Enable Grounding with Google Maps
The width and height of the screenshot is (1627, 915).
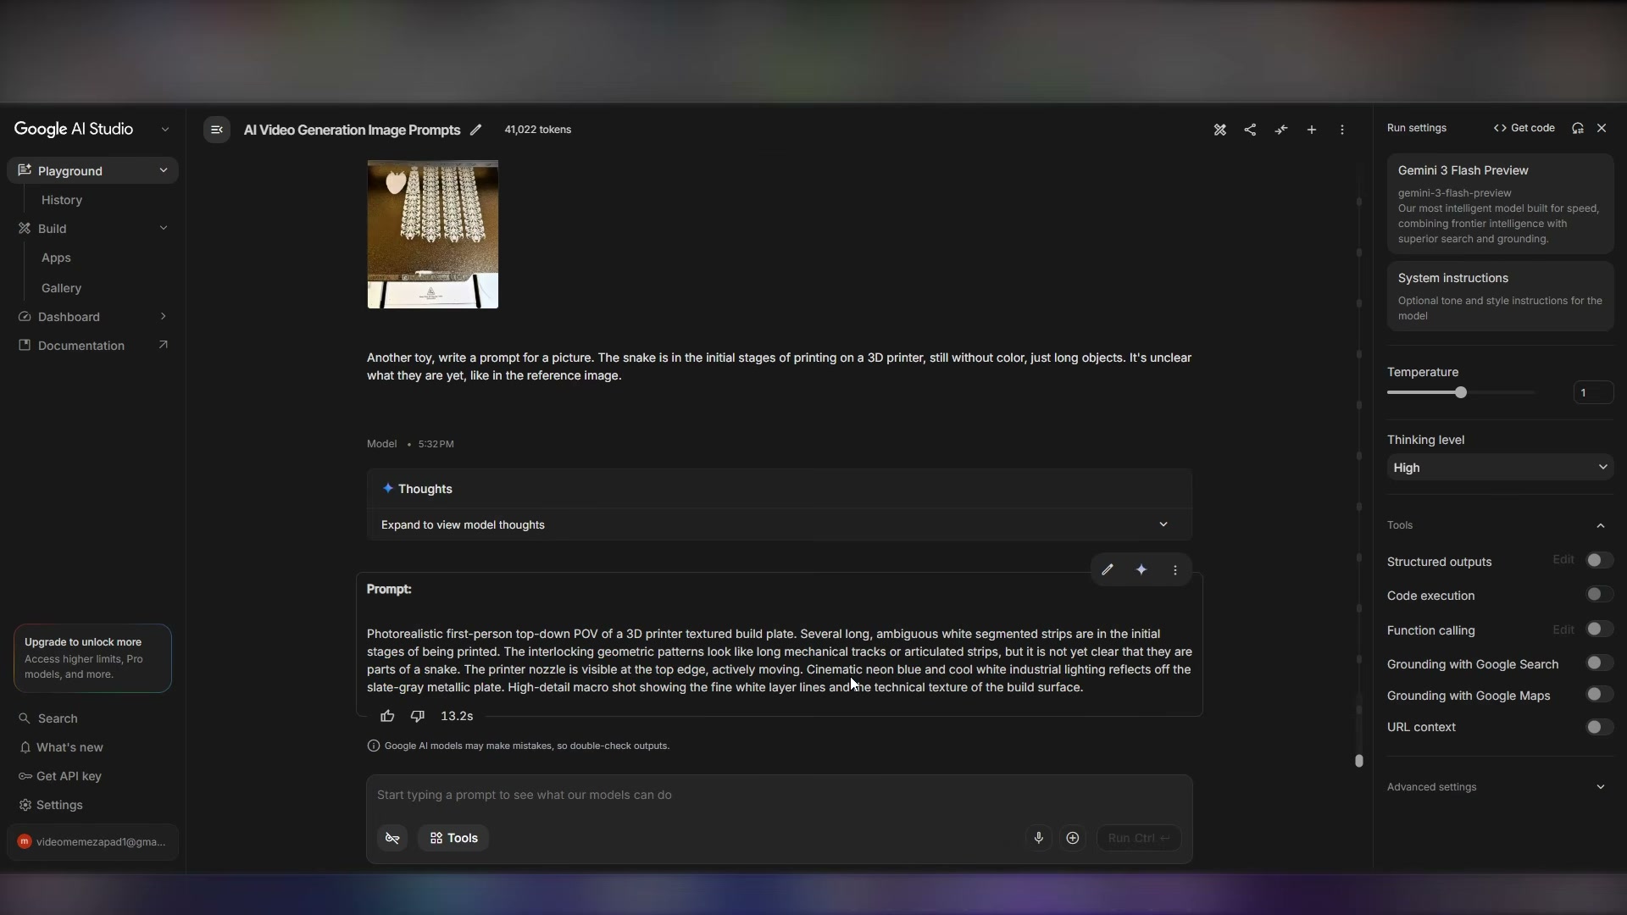coord(1599,695)
